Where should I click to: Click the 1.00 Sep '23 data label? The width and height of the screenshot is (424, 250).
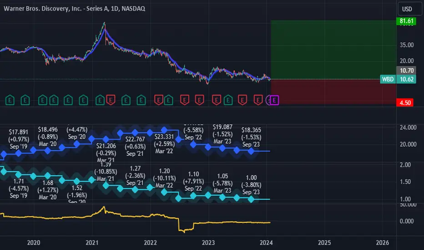251,185
